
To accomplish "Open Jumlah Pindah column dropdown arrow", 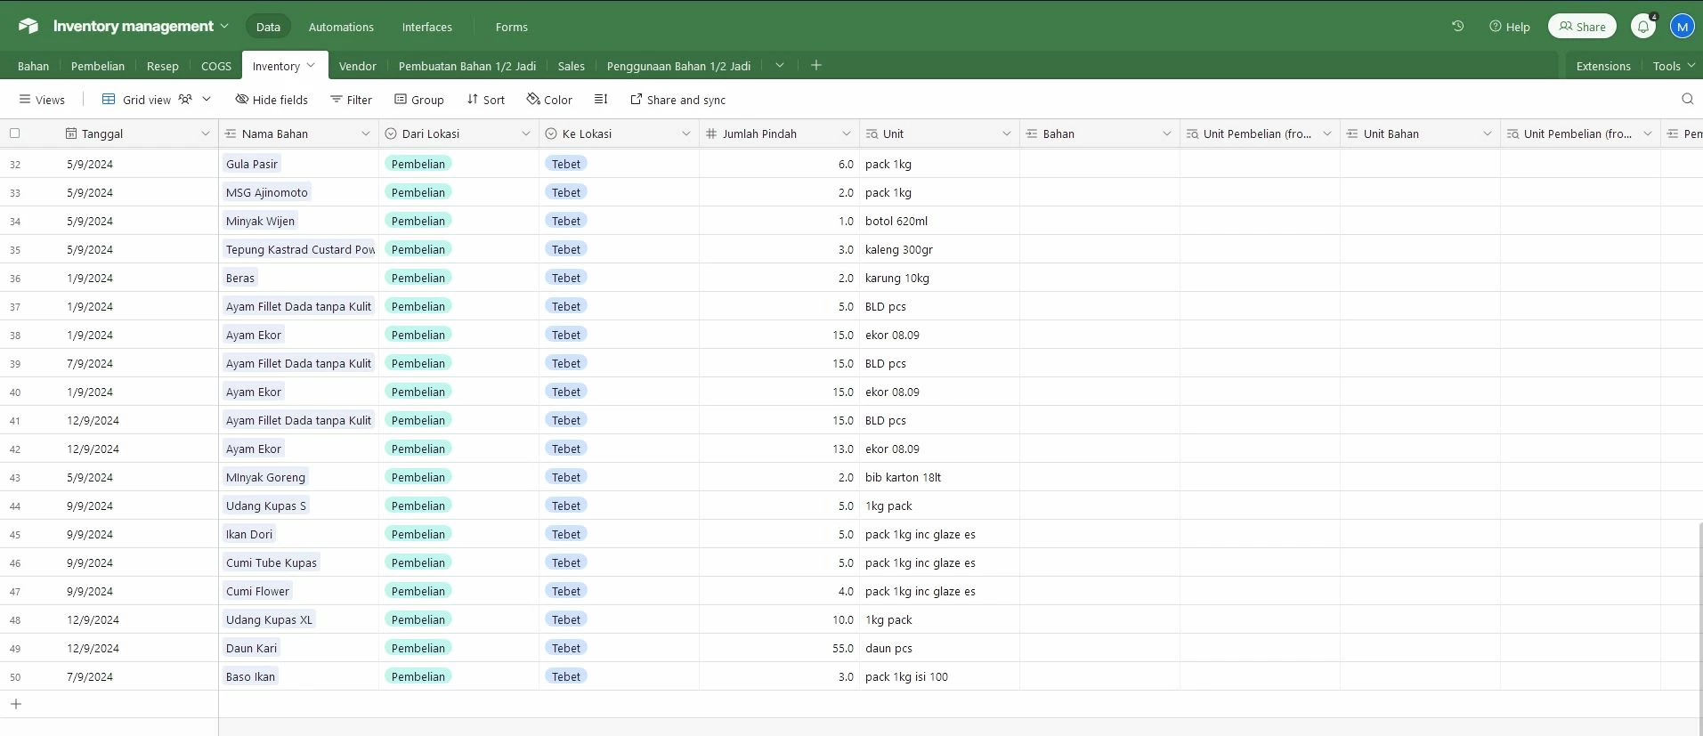I will 847,133.
